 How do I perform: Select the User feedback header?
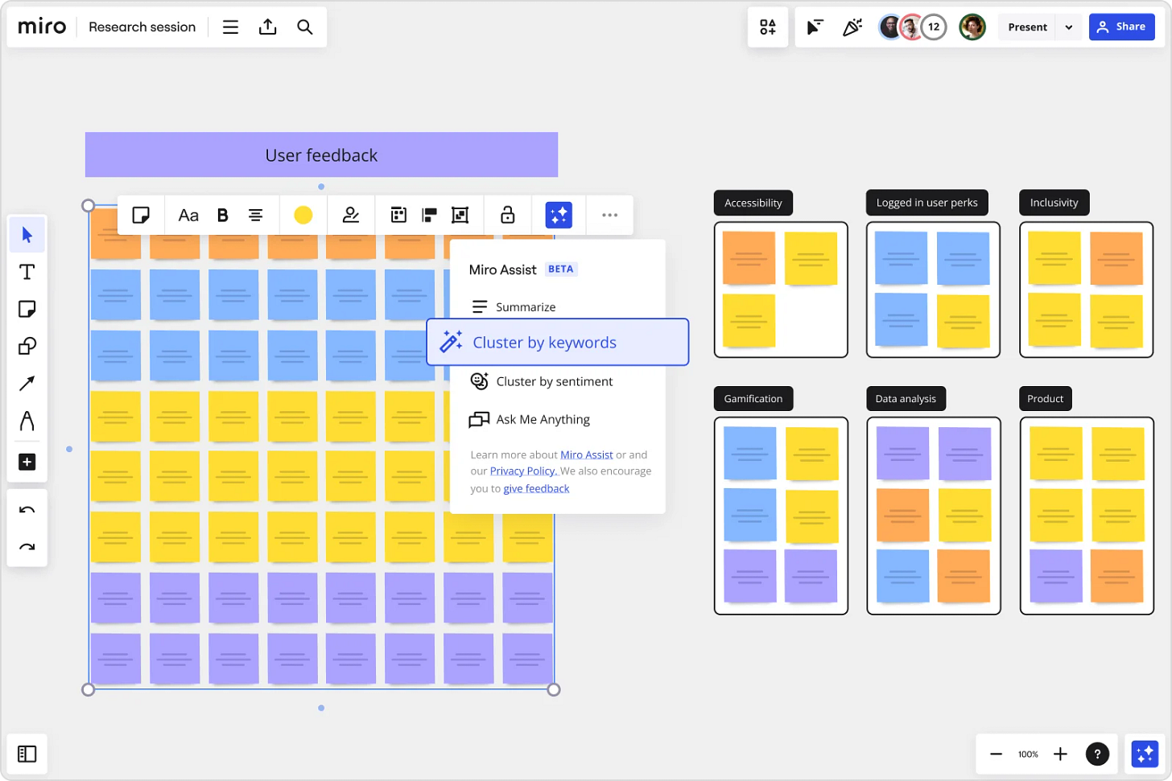point(321,154)
